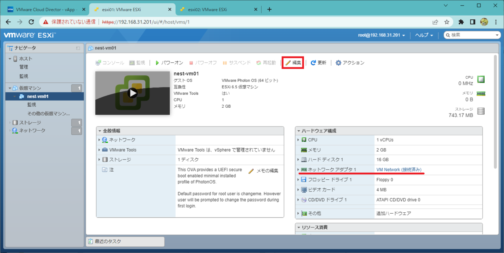Viewport: 504px width, 253px height.
Task: Collapse the リソース消費 panel
Action: point(299,227)
